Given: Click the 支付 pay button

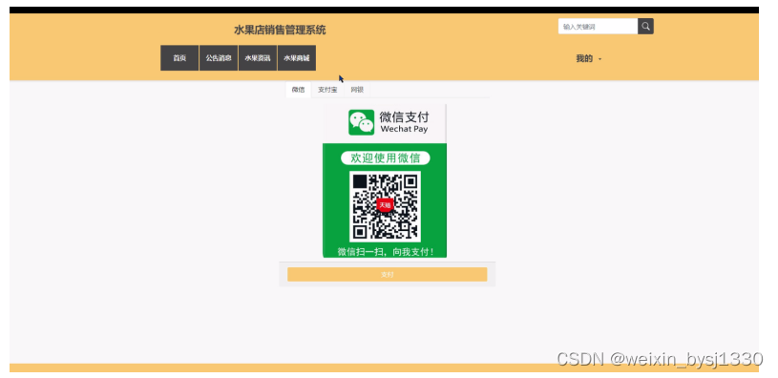Looking at the screenshot, I should [x=387, y=274].
